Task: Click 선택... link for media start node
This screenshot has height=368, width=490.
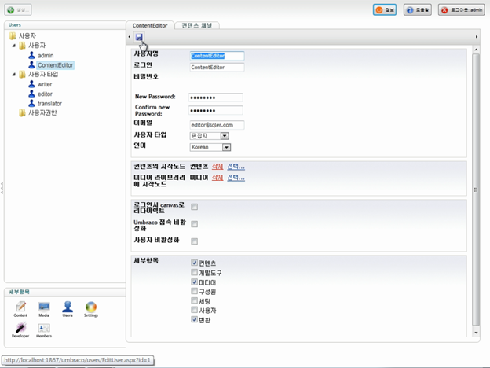Action: point(236,178)
